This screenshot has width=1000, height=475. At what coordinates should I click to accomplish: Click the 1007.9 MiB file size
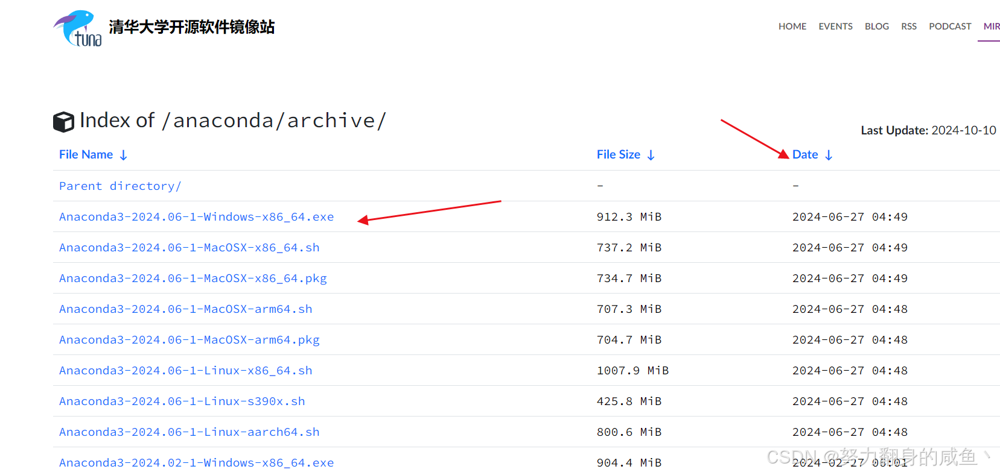pos(632,370)
